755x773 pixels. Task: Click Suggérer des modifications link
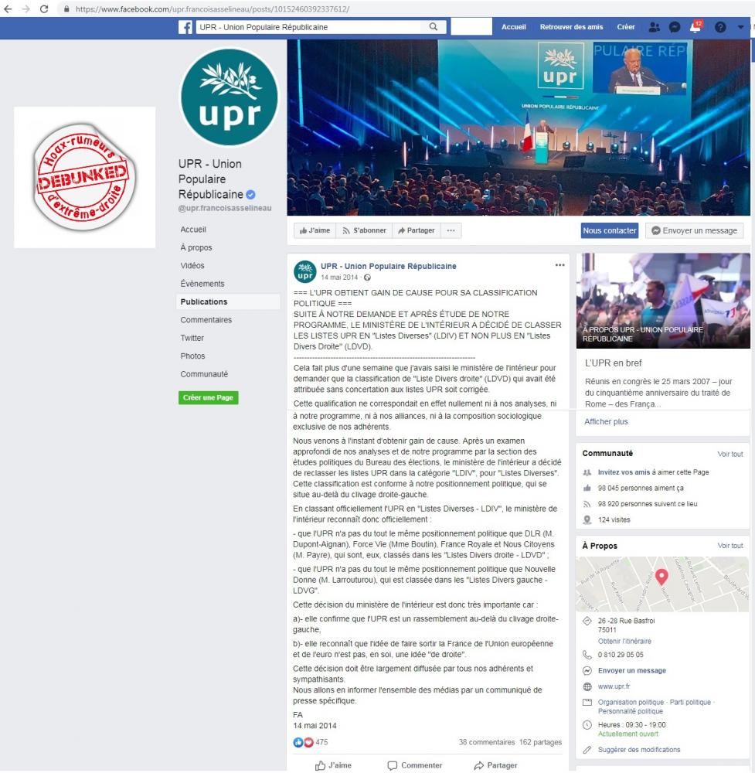pos(638,749)
